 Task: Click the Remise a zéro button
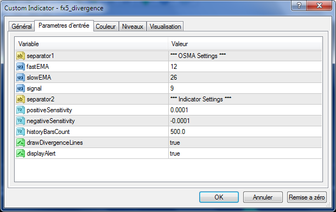tap(307, 197)
